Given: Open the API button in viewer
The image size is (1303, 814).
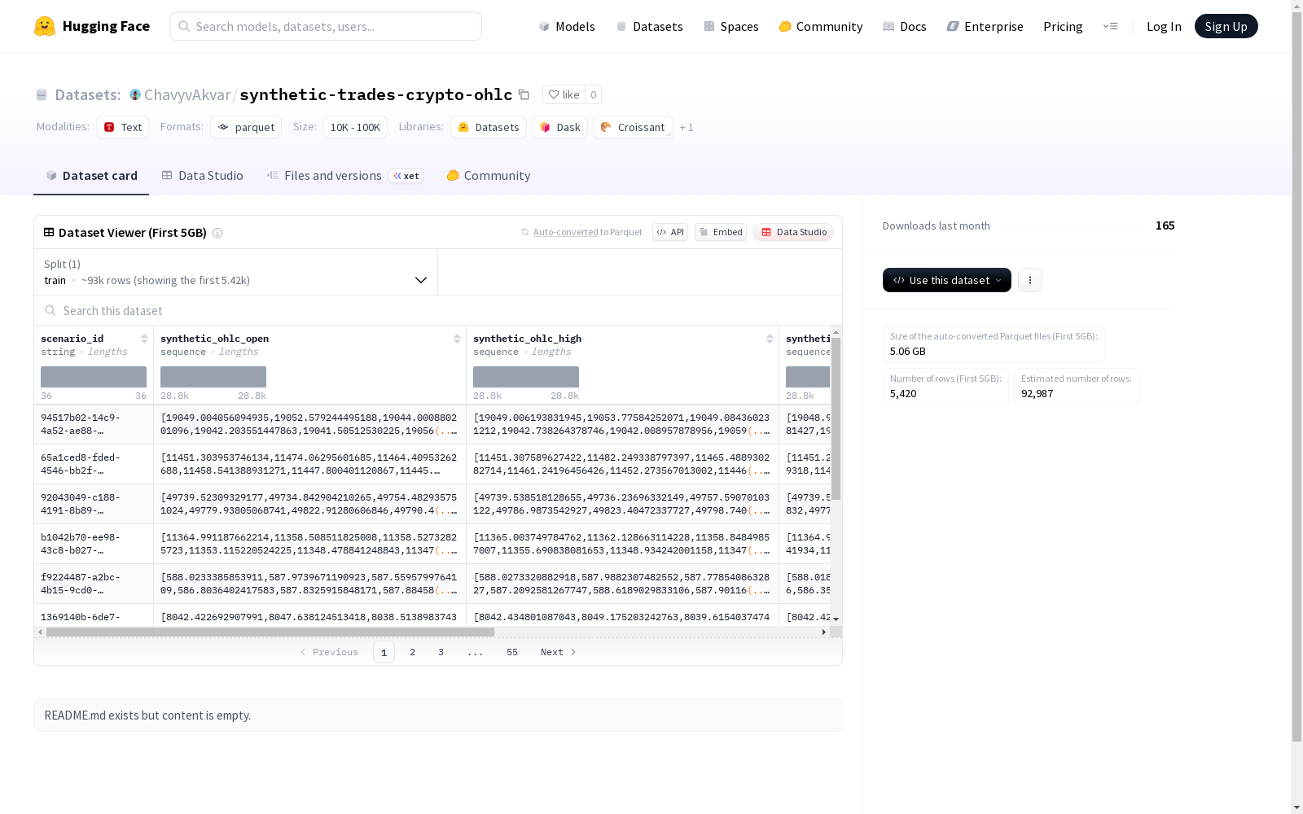Looking at the screenshot, I should coord(670,232).
